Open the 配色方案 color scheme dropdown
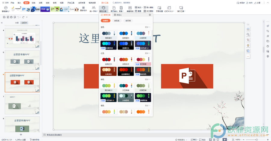Screen dimensions: 271x141 click(103, 9)
